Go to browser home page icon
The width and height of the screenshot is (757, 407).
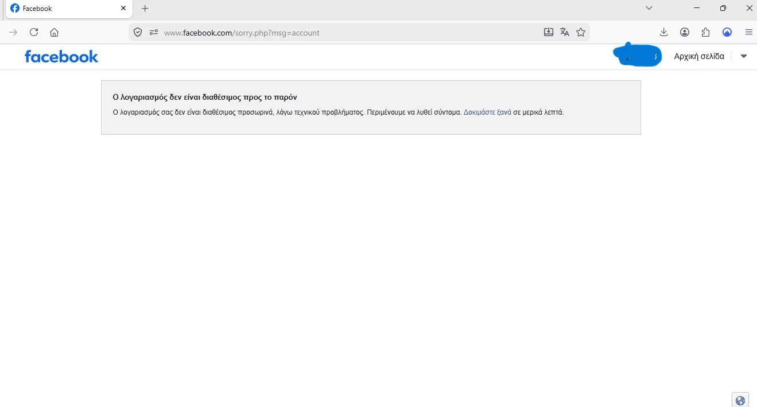coord(54,32)
